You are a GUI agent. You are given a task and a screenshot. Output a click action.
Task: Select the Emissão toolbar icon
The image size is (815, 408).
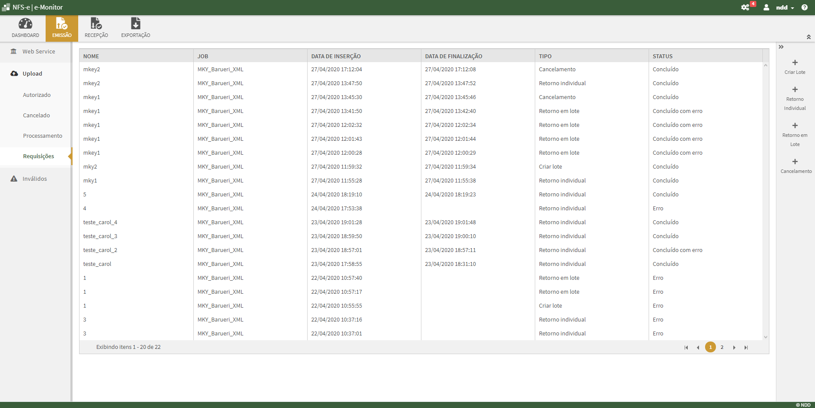click(x=61, y=27)
